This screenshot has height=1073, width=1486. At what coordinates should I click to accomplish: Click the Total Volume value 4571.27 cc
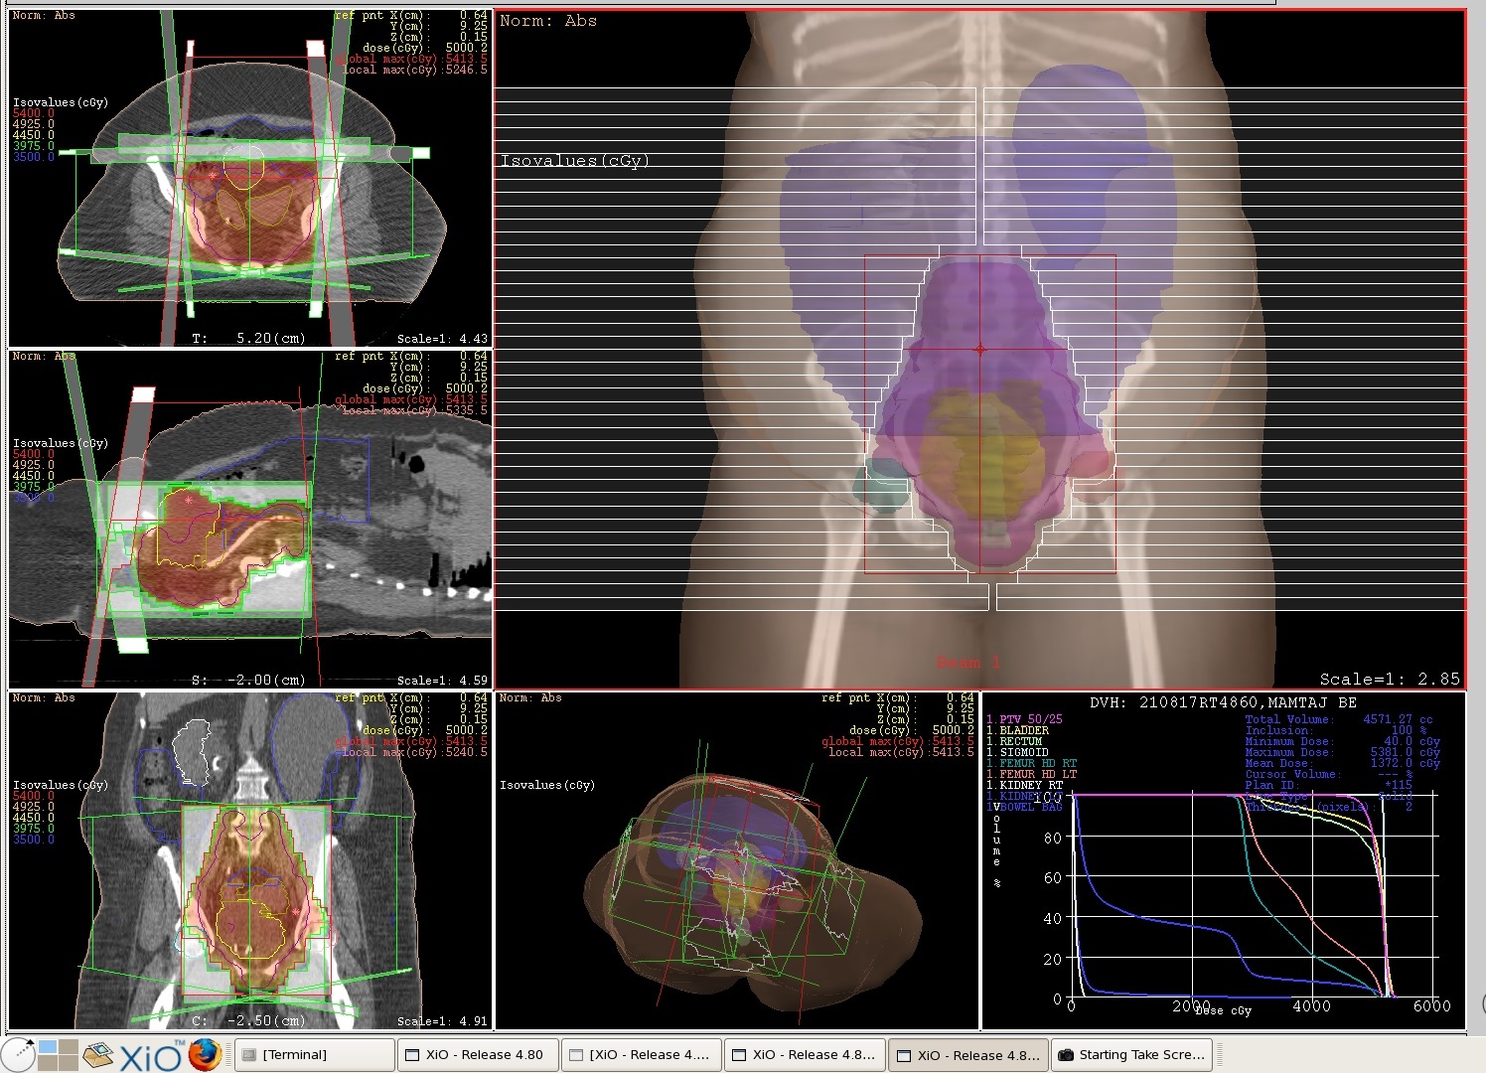1398,719
